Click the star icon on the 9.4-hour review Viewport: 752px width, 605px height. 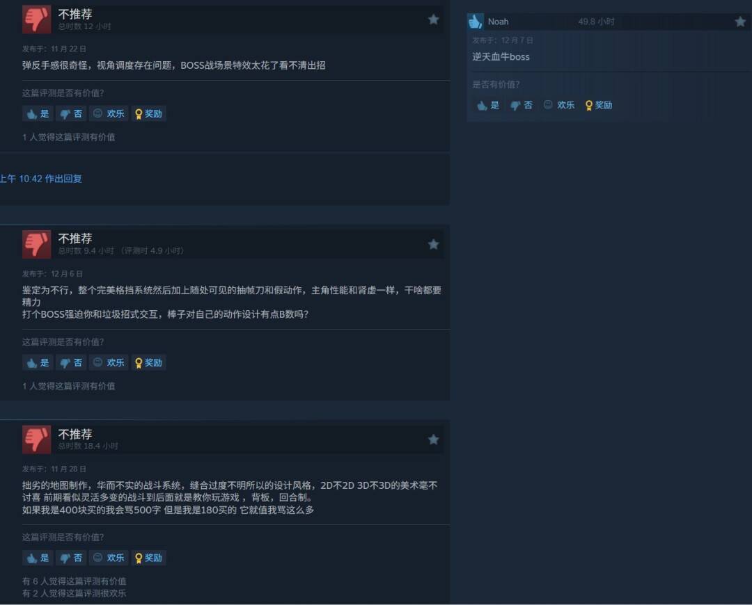pos(433,244)
